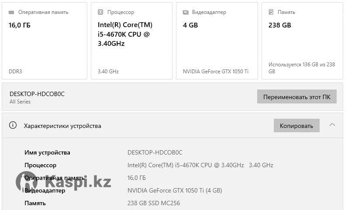The height and width of the screenshot is (210, 348).
Task: Click the Характеристики устройства header title
Action: pyautogui.click(x=62, y=126)
